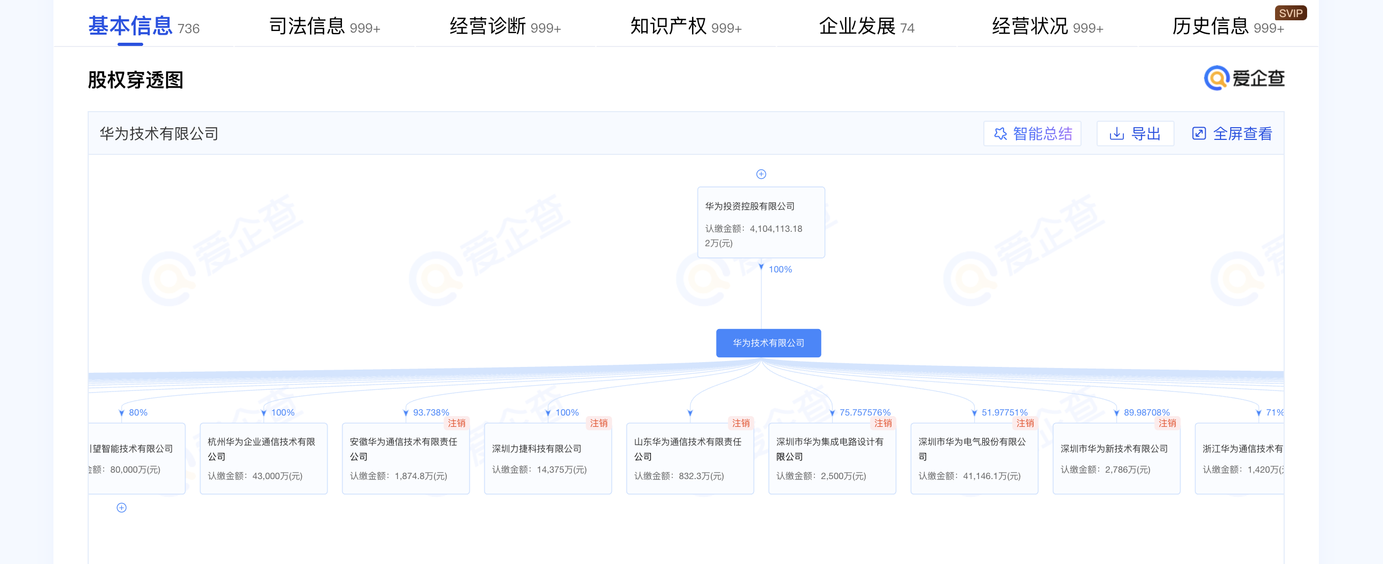Screen dimensions: 1383x564
Task: Select the 企业发展 tab
Action: 866,26
